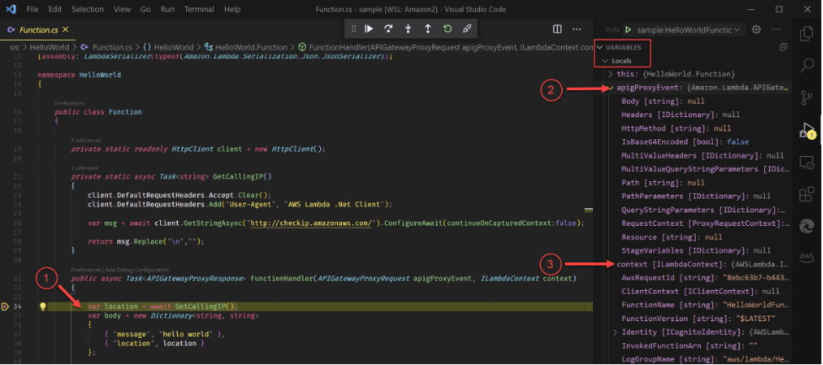Click 'src' in the breadcrumb
The height and width of the screenshot is (365, 823).
[x=14, y=47]
